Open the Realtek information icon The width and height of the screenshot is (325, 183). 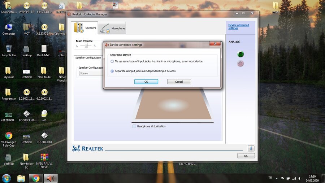point(251,148)
